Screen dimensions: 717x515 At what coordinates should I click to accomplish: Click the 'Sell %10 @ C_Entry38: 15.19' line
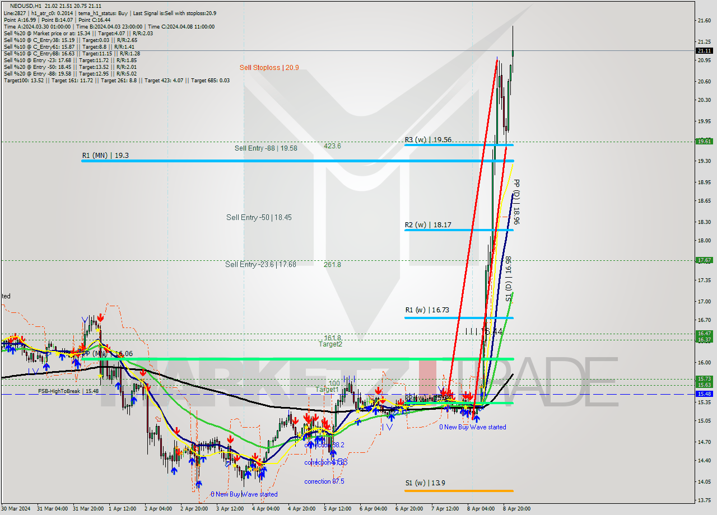tap(71, 40)
